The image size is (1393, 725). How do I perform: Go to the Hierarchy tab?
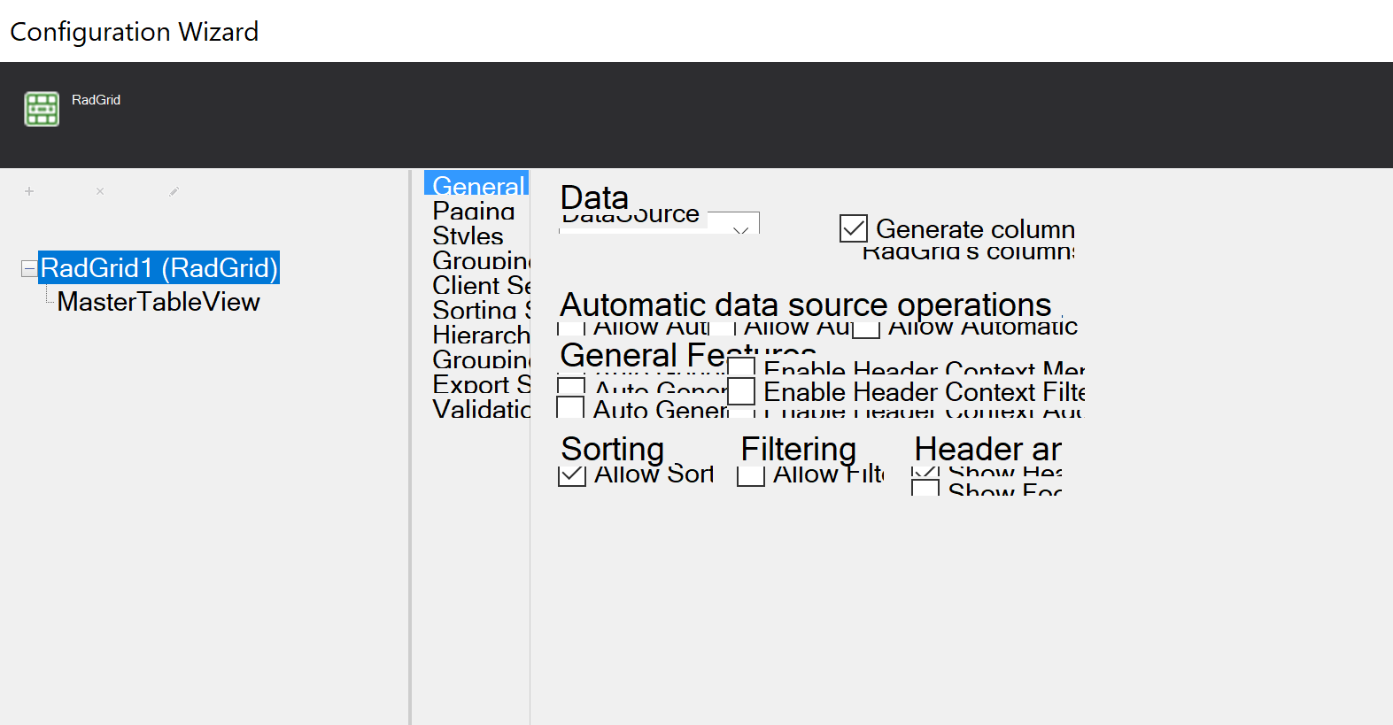[481, 335]
